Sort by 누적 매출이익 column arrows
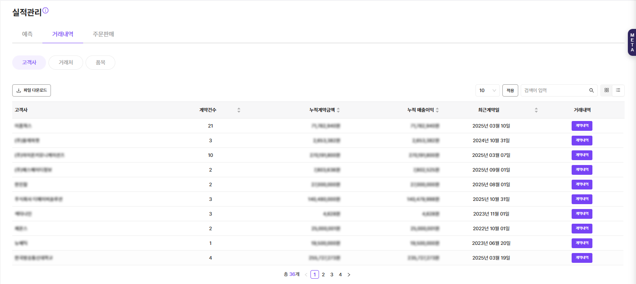The height and width of the screenshot is (284, 636). click(437, 110)
